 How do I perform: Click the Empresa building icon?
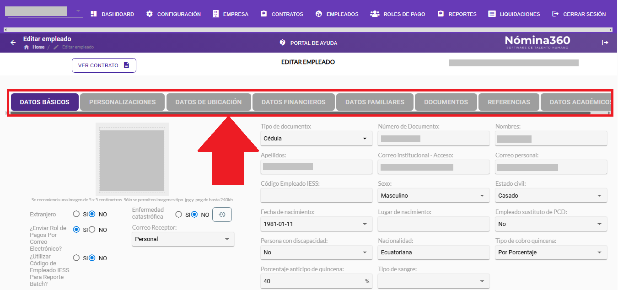pos(216,14)
